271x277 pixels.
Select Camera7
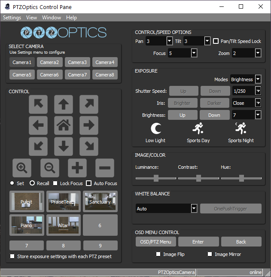pyautogui.click(x=77, y=75)
